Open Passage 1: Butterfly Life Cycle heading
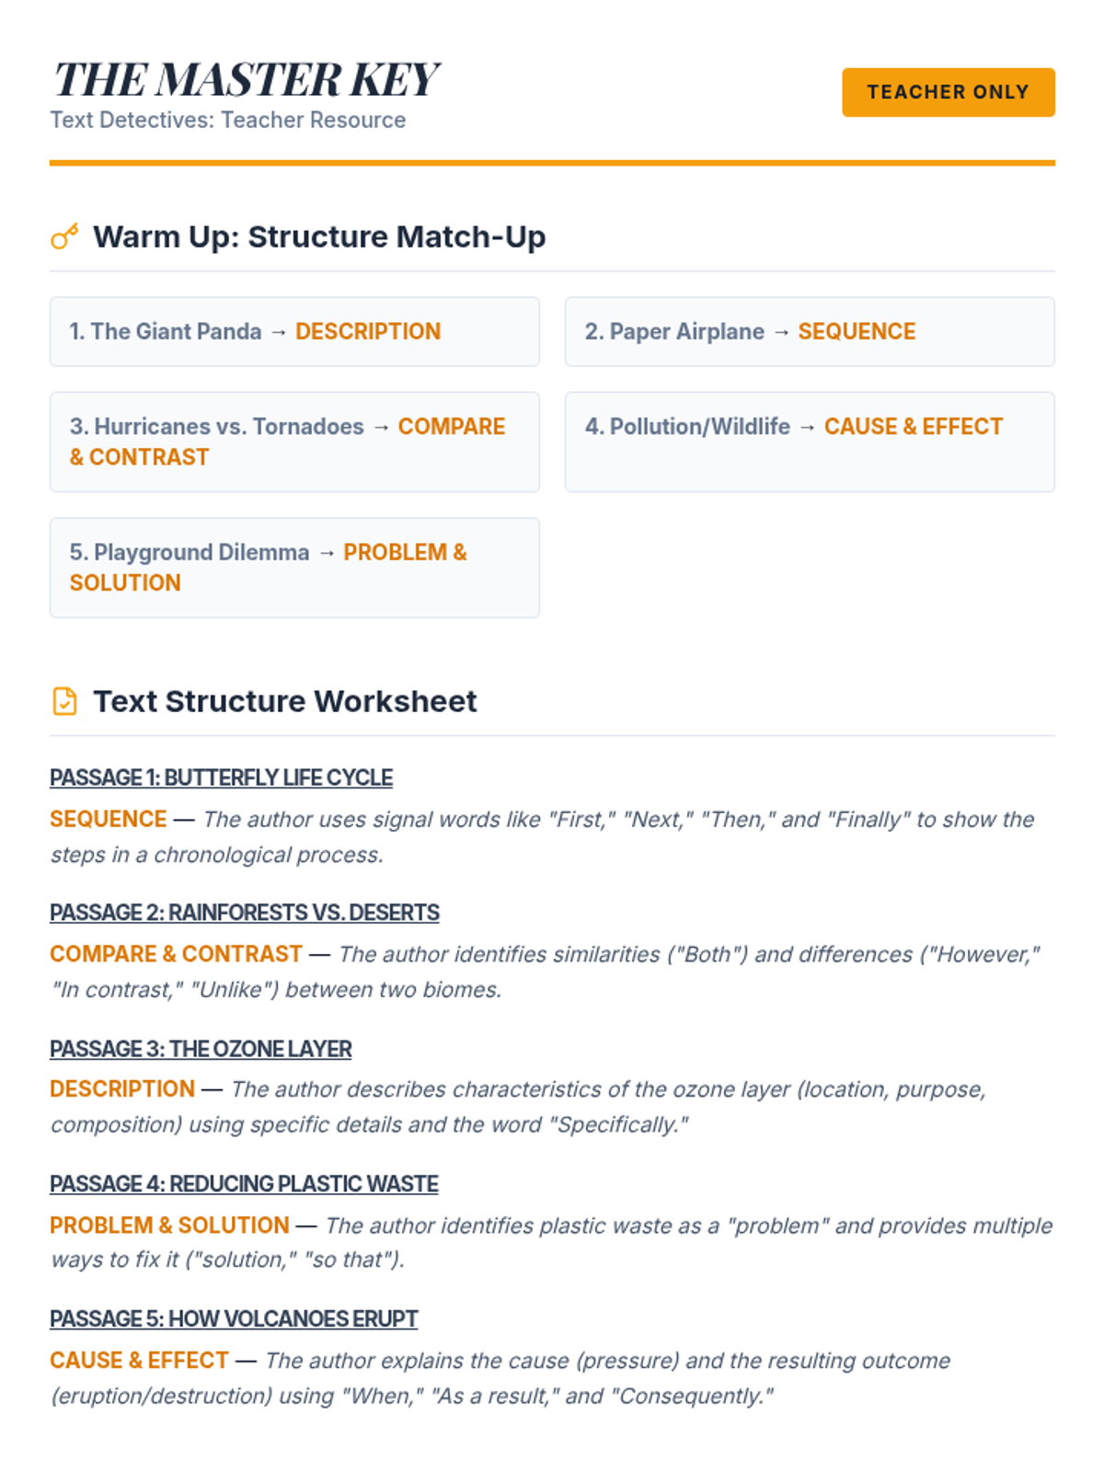Screen dimensions: 1104x1472 coord(221,777)
